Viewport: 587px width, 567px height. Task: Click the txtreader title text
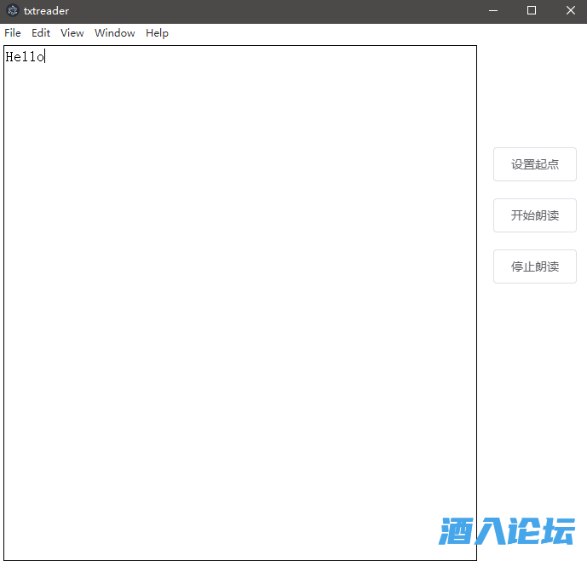(x=46, y=11)
